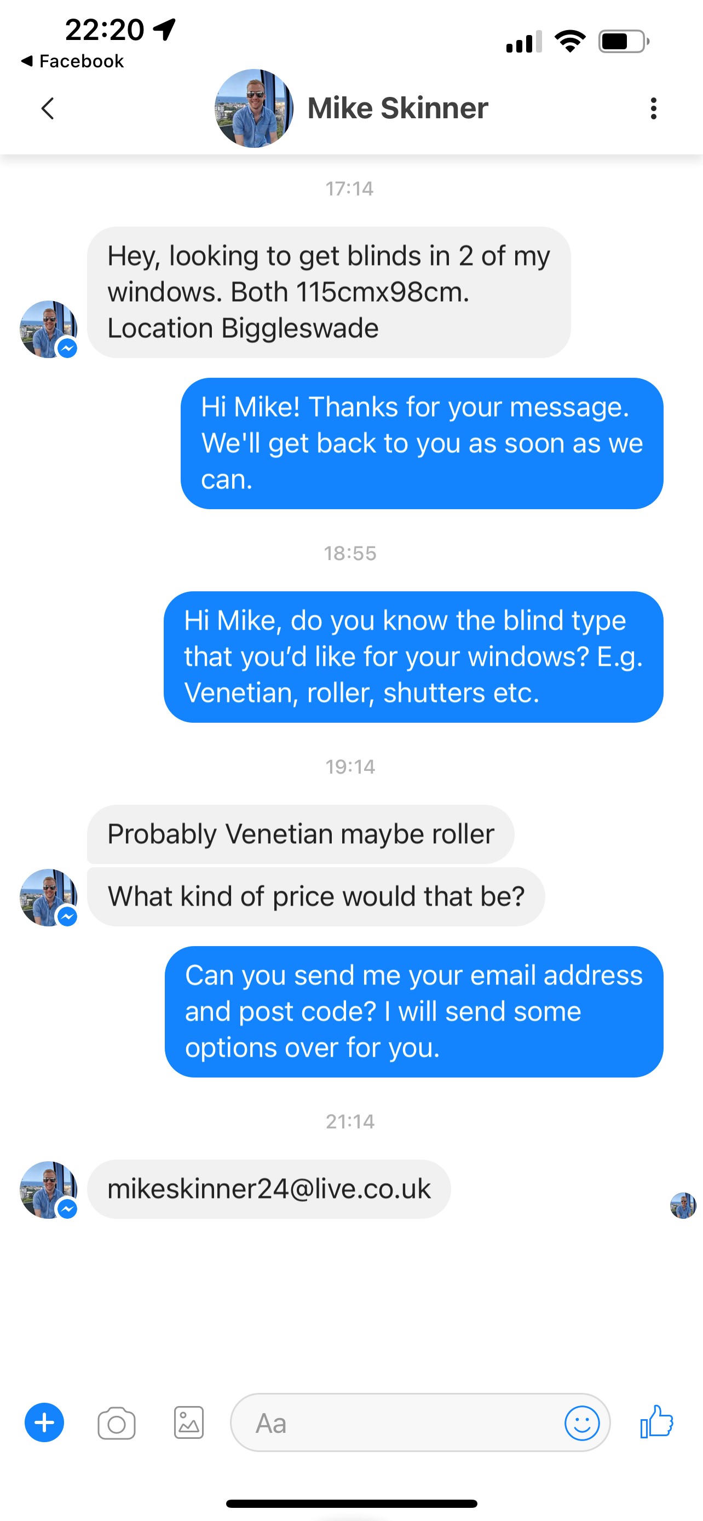
Task: Tap the avatar beside the Biggleswade message
Action: 49,330
